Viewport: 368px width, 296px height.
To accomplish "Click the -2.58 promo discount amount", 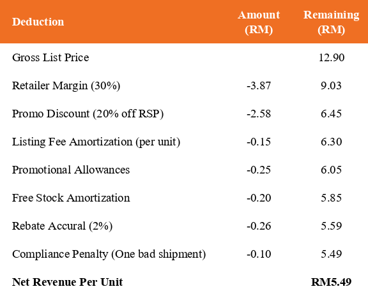I will 259,114.
